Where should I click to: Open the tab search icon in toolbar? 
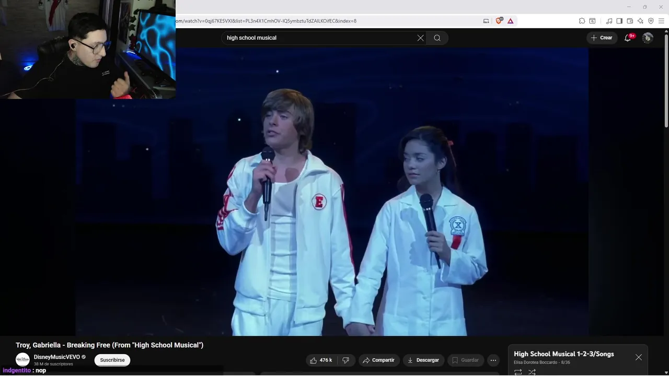pyautogui.click(x=592, y=21)
